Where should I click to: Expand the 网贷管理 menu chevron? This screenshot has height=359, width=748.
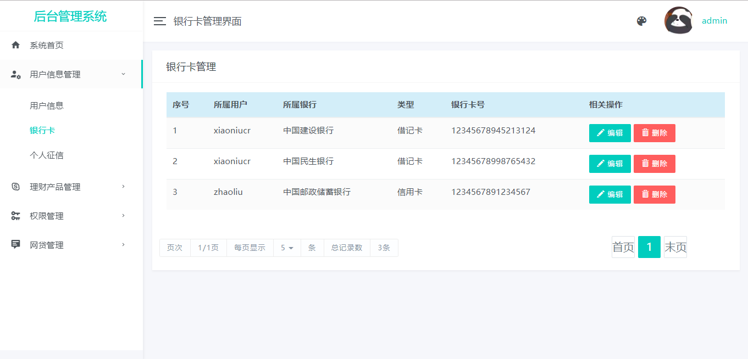click(x=123, y=244)
